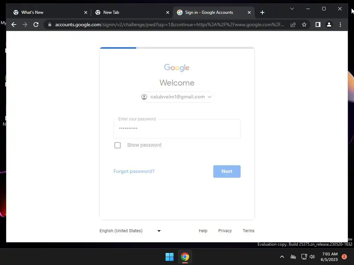
Task: Switch to the New Tab tab
Action: [132, 12]
